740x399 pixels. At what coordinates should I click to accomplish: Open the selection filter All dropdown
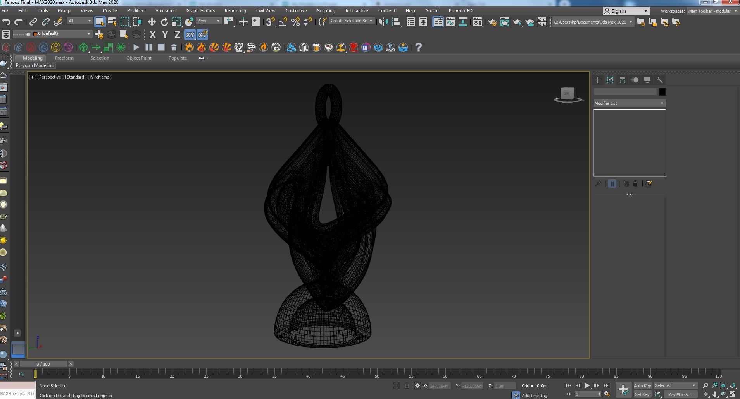[x=80, y=21]
